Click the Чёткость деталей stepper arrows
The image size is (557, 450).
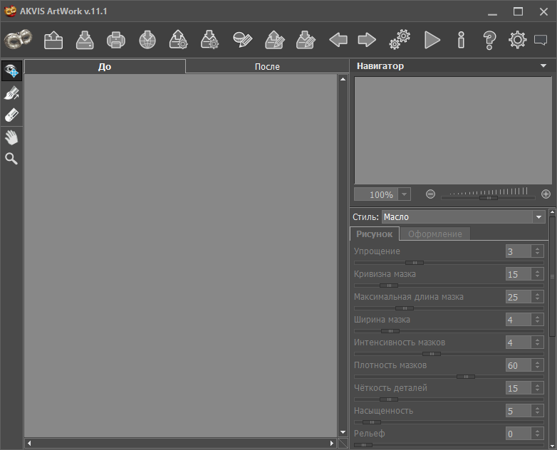tap(538, 388)
